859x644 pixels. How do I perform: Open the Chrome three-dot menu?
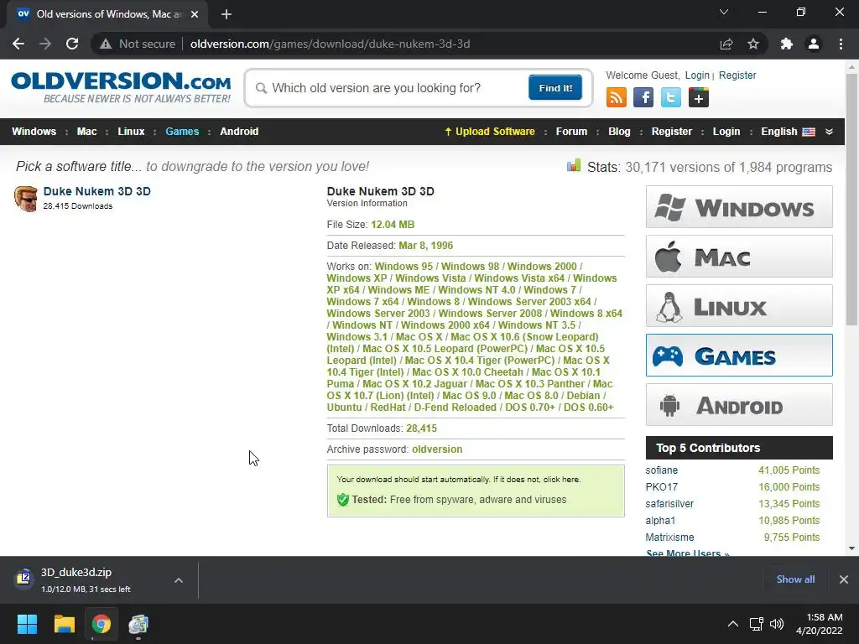(x=841, y=44)
